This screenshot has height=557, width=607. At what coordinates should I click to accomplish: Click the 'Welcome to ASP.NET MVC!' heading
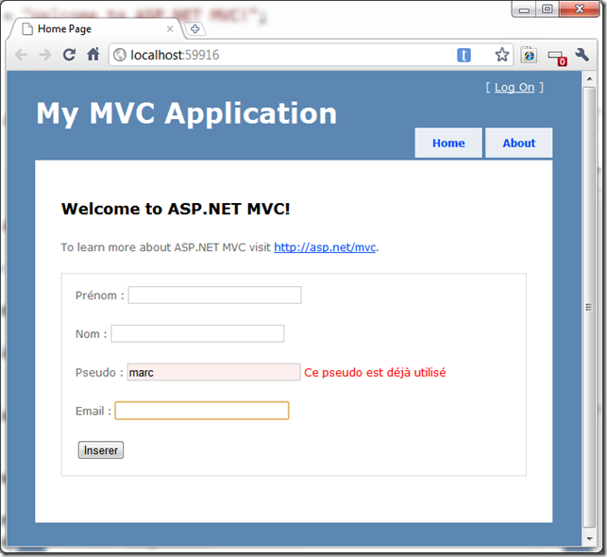coord(176,209)
